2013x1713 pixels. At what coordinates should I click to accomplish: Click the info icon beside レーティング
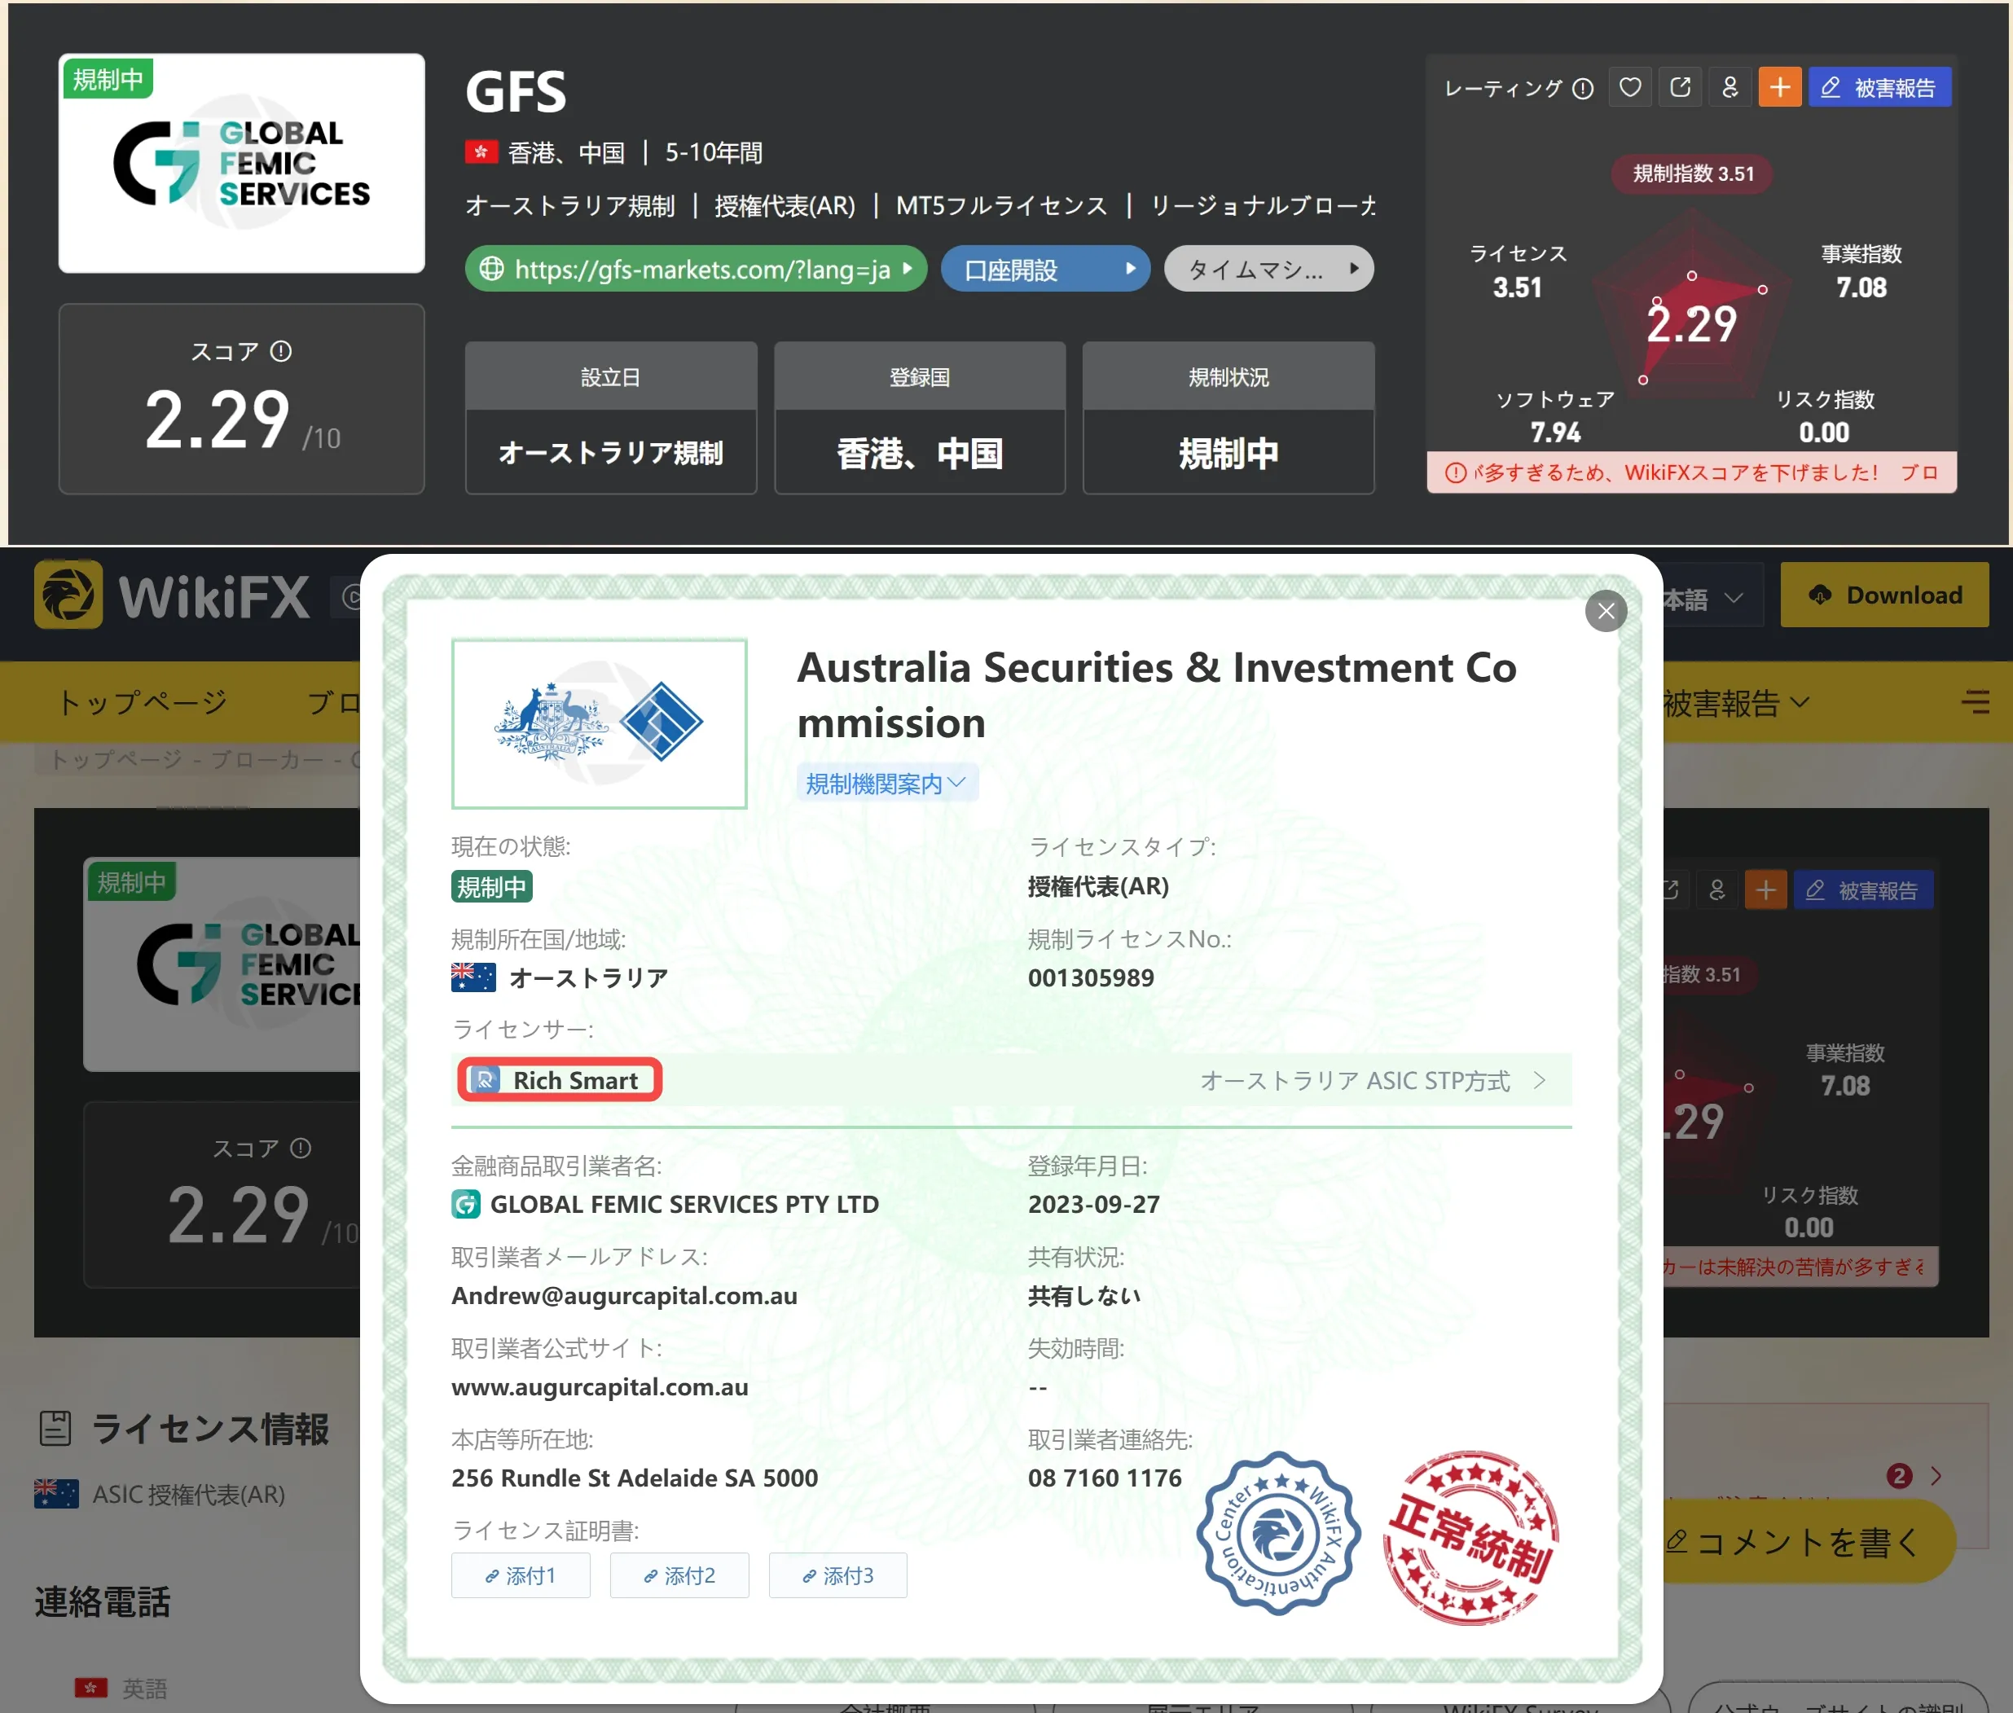coord(1583,88)
